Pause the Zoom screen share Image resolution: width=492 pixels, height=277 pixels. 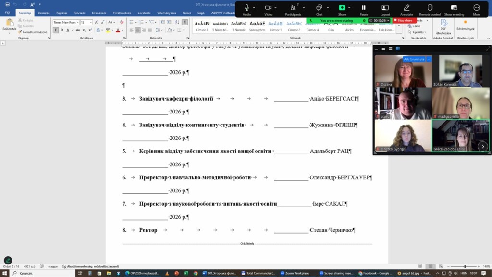tap(364, 8)
